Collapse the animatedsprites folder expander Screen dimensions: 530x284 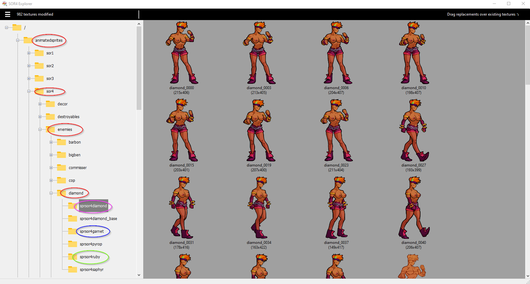(x=18, y=40)
